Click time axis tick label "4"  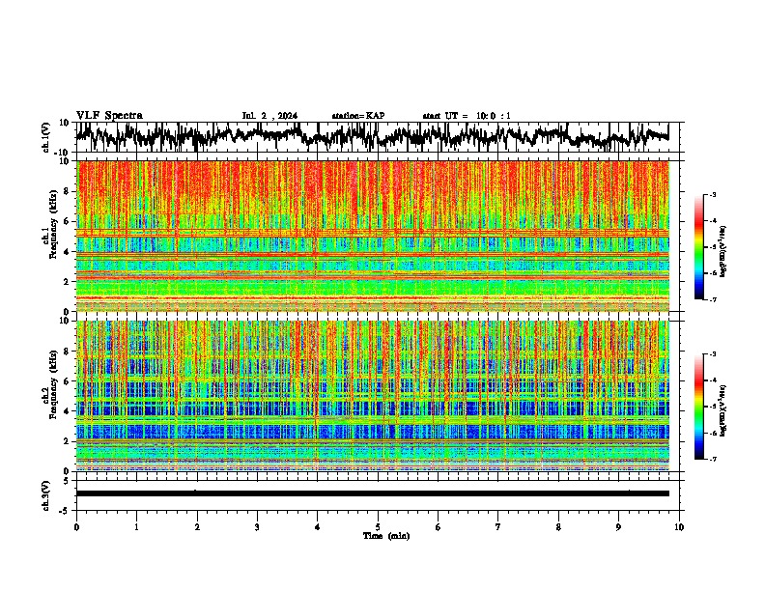click(318, 527)
